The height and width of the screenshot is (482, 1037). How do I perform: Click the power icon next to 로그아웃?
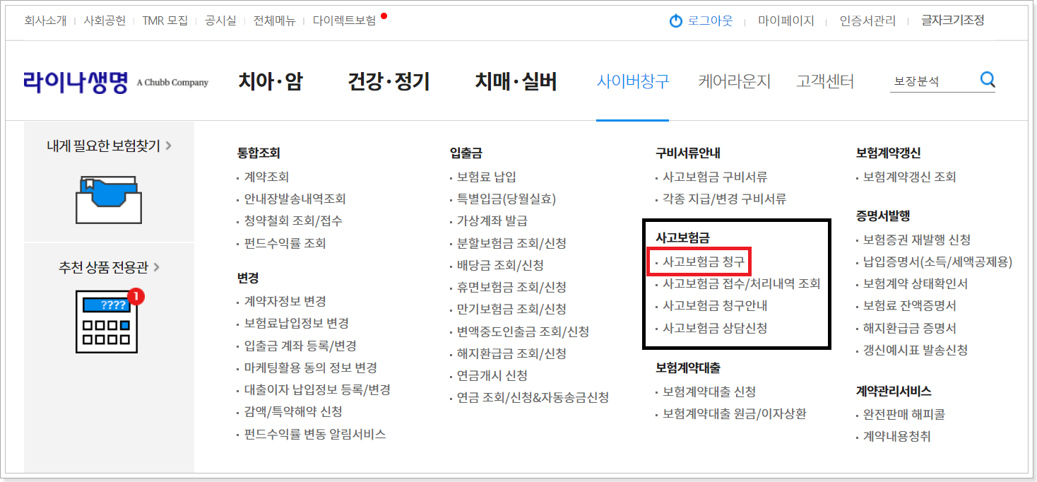click(677, 21)
